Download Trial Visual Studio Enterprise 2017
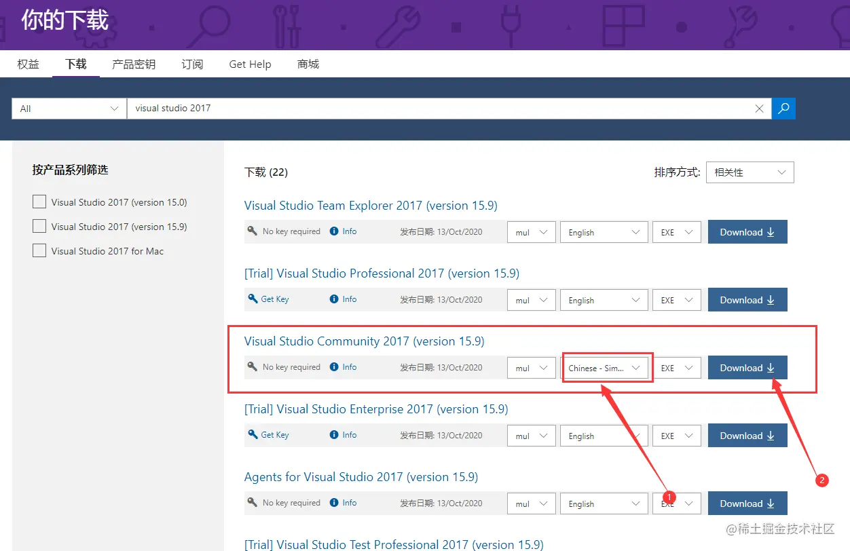Viewport: 850px width, 551px height. coord(747,436)
